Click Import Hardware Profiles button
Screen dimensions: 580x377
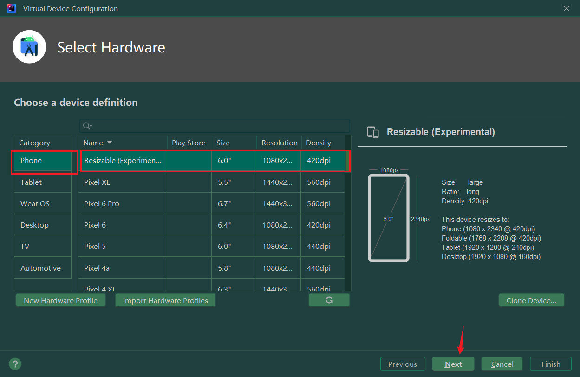point(165,300)
